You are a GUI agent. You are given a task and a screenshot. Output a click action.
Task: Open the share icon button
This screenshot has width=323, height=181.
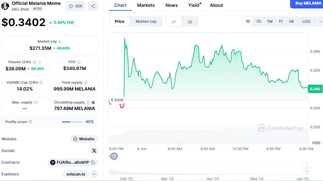click(x=93, y=6)
